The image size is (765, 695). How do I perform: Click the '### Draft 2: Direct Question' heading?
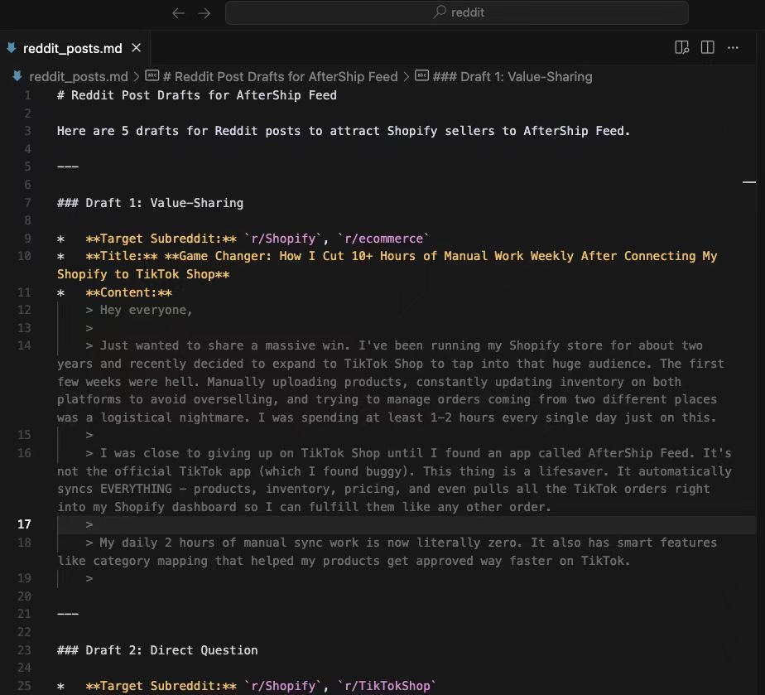pyautogui.click(x=157, y=650)
